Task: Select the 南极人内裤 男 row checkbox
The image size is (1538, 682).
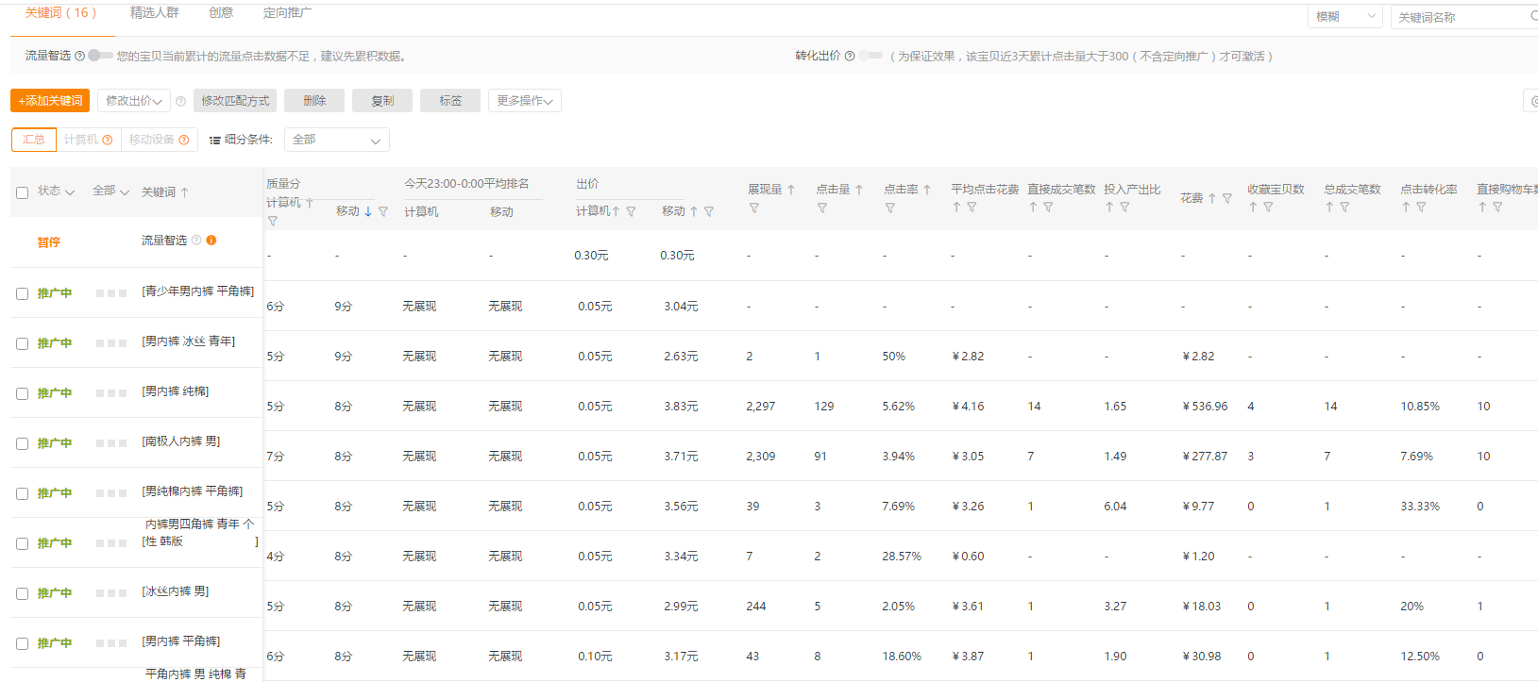Action: 22,443
